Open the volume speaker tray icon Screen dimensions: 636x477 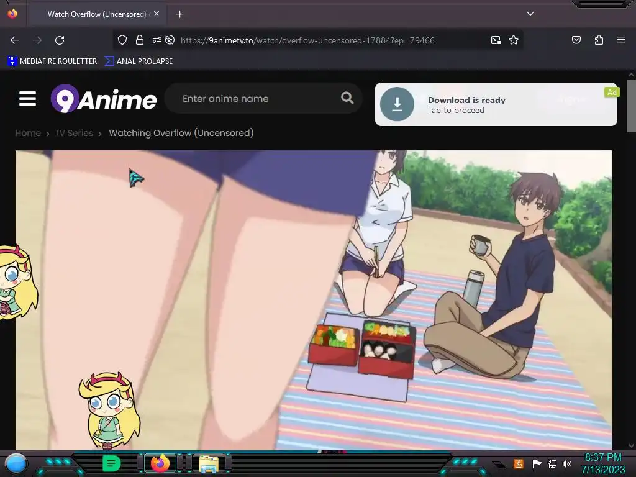(566, 463)
